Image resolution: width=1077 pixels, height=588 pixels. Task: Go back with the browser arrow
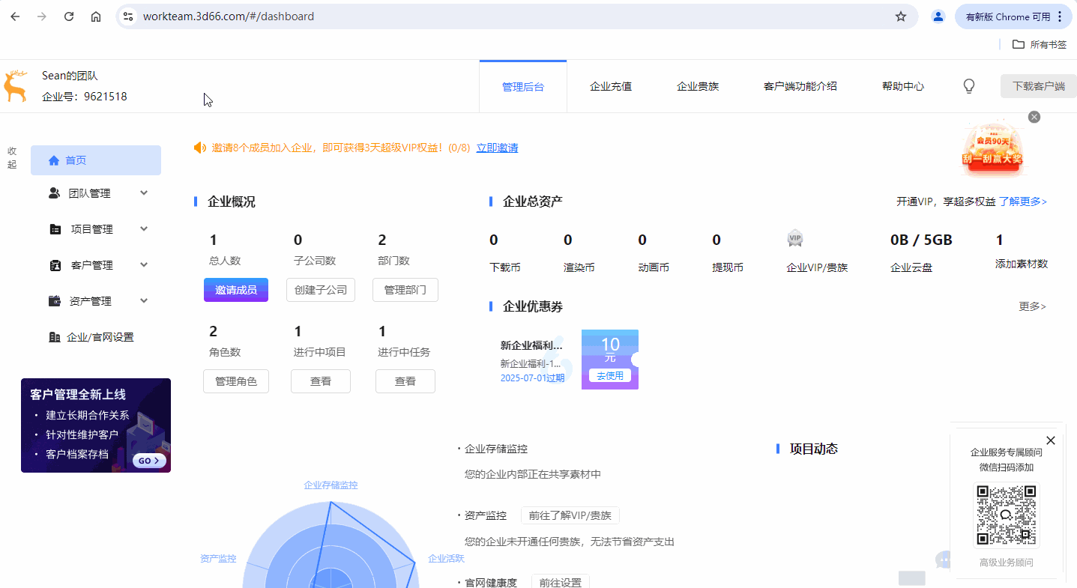pos(15,16)
